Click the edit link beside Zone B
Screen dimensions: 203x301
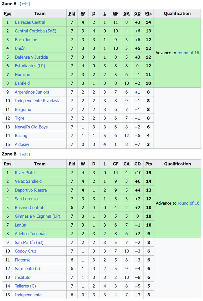25,154
